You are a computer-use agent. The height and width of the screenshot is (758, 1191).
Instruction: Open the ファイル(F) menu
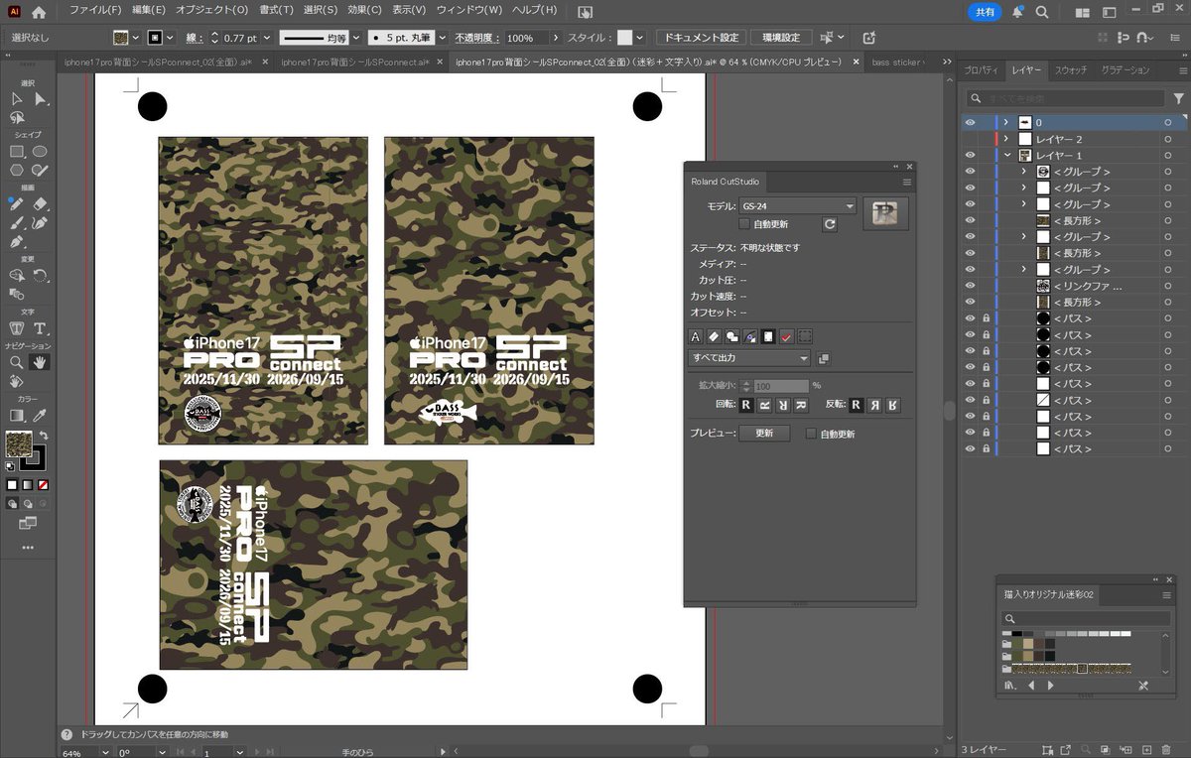pyautogui.click(x=96, y=10)
